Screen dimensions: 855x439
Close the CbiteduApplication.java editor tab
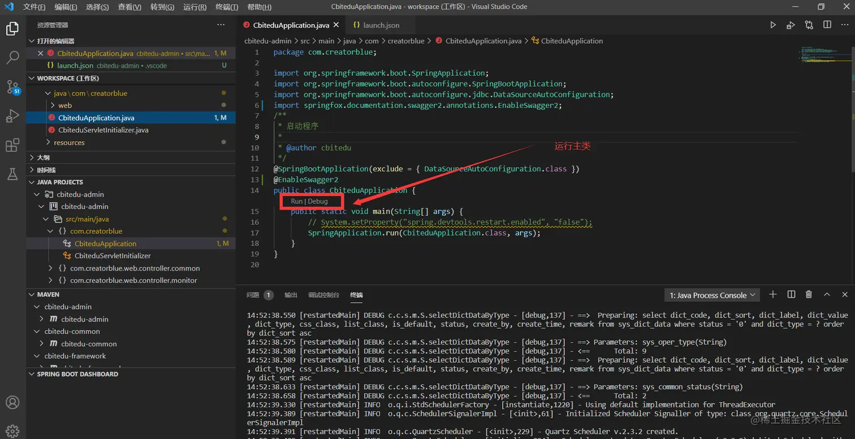pyautogui.click(x=336, y=25)
